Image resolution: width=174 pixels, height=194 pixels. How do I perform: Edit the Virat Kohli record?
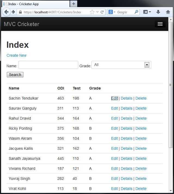114,189
